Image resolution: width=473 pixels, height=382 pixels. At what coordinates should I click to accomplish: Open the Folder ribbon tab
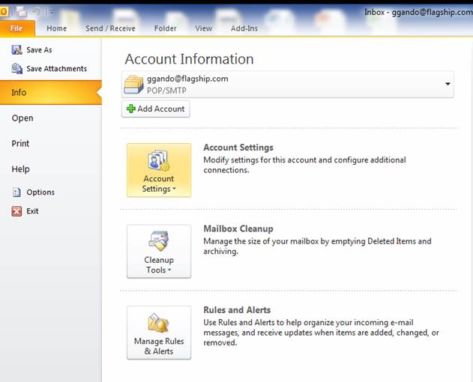(x=166, y=28)
